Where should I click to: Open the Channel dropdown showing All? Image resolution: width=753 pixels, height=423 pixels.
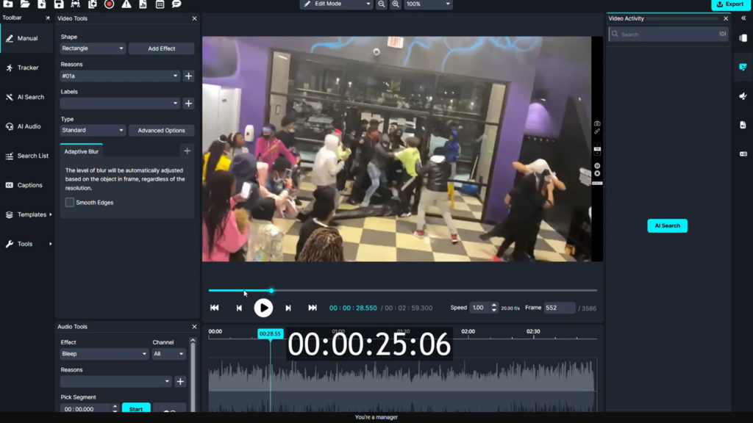click(168, 354)
